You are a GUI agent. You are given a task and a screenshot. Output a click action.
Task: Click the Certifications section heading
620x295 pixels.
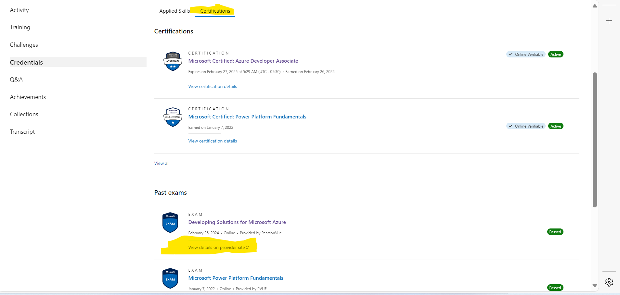(x=174, y=31)
